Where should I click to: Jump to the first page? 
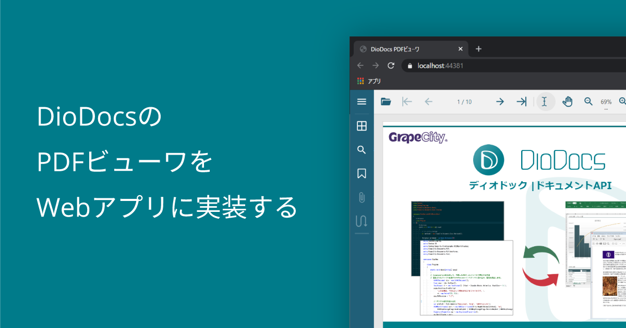(x=407, y=102)
